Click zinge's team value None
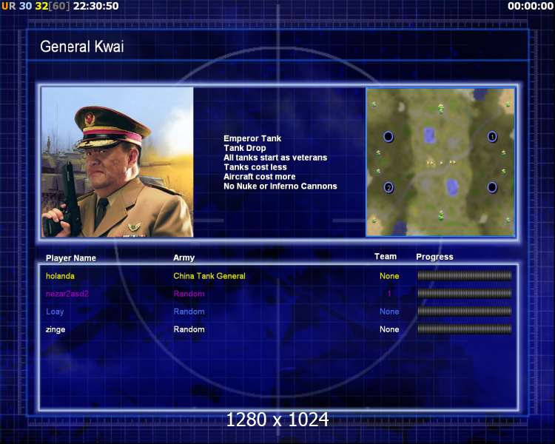This screenshot has height=444, width=555. coord(389,329)
